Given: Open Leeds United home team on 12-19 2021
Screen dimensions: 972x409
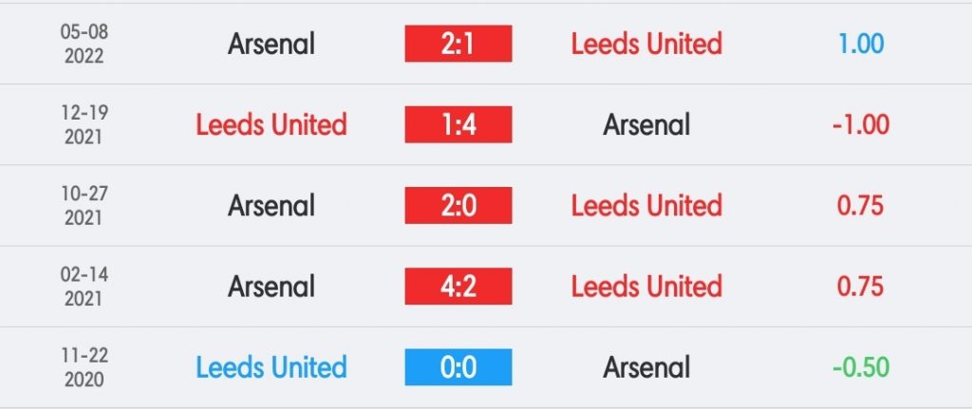Looking at the screenshot, I should (x=271, y=124).
